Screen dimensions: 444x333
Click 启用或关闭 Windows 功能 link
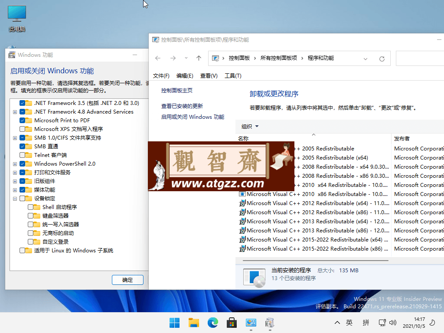coord(193,117)
